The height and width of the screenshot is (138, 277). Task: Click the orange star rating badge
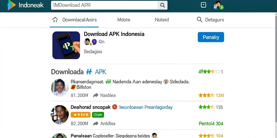[x=81, y=115]
